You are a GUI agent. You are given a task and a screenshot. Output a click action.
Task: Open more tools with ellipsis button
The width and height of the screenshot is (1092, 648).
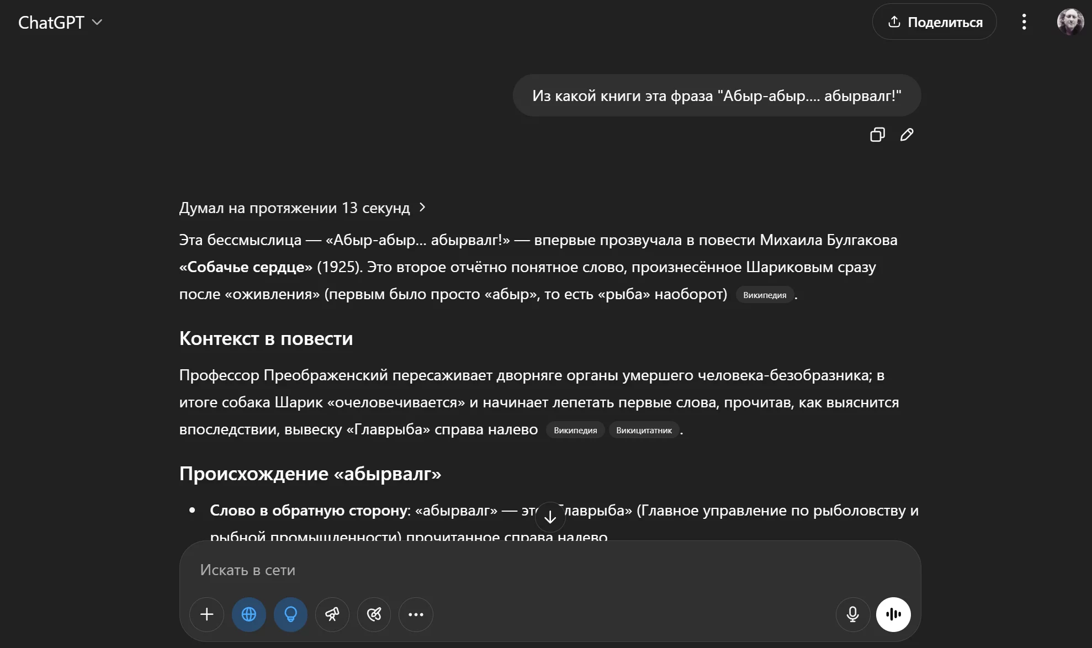(x=416, y=614)
